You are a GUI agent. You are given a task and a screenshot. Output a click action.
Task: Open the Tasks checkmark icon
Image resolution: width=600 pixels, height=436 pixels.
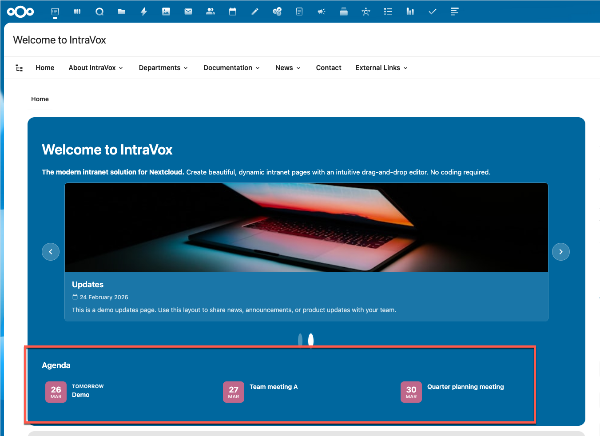tap(433, 12)
